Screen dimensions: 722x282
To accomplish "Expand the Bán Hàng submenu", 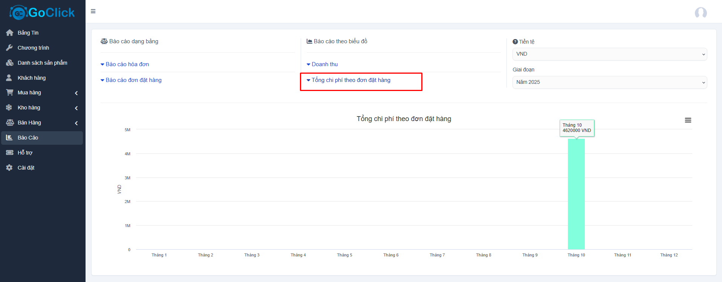I will tap(76, 123).
